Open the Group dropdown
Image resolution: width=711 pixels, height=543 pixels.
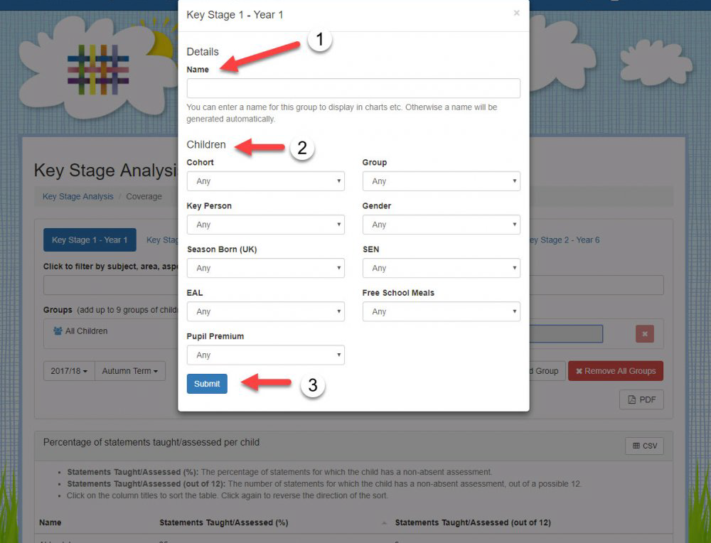[x=442, y=181]
